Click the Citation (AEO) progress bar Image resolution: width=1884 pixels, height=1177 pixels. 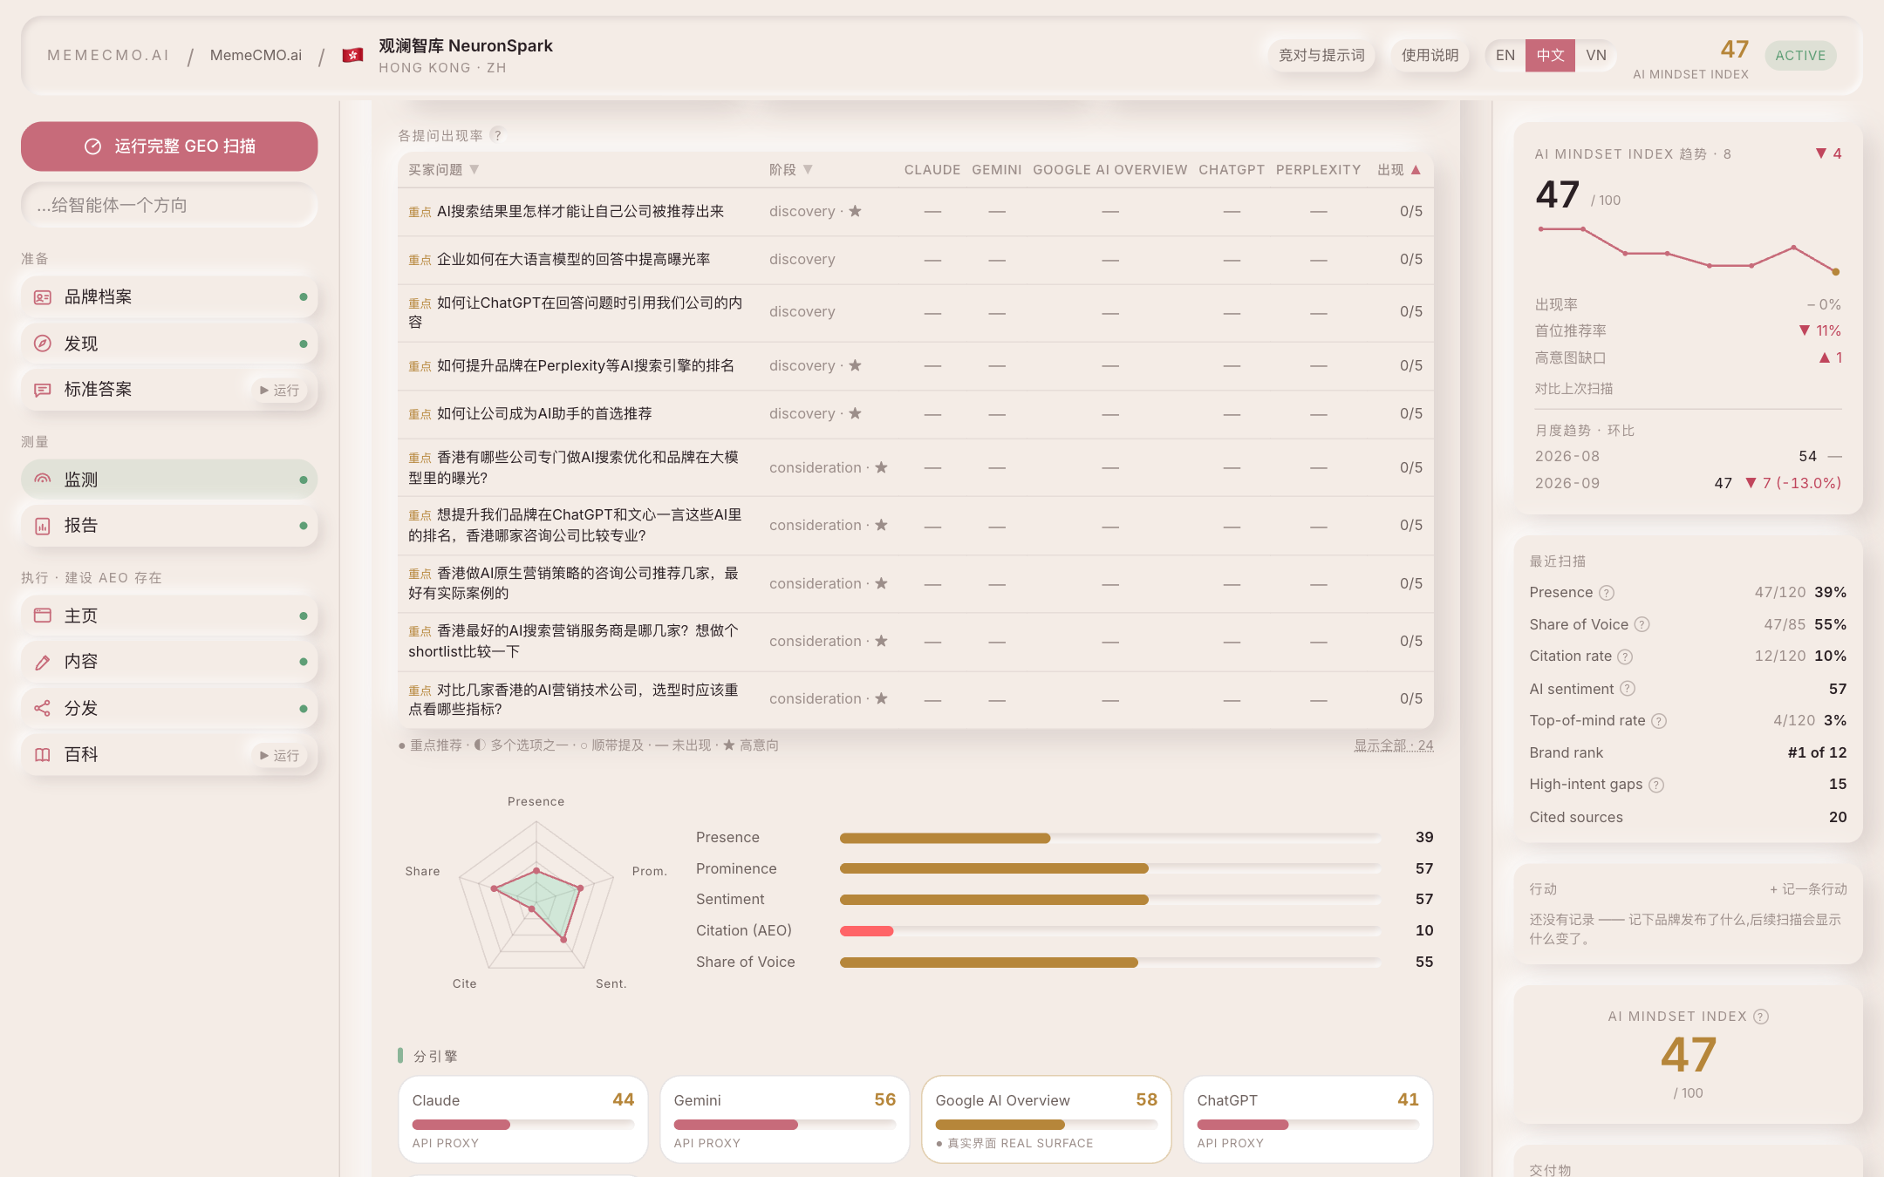pos(1109,931)
